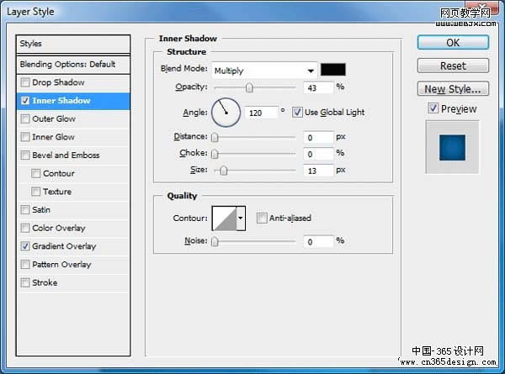This screenshot has height=374, width=505.
Task: Select the Pattern Overlay label
Action: pyautogui.click(x=61, y=265)
